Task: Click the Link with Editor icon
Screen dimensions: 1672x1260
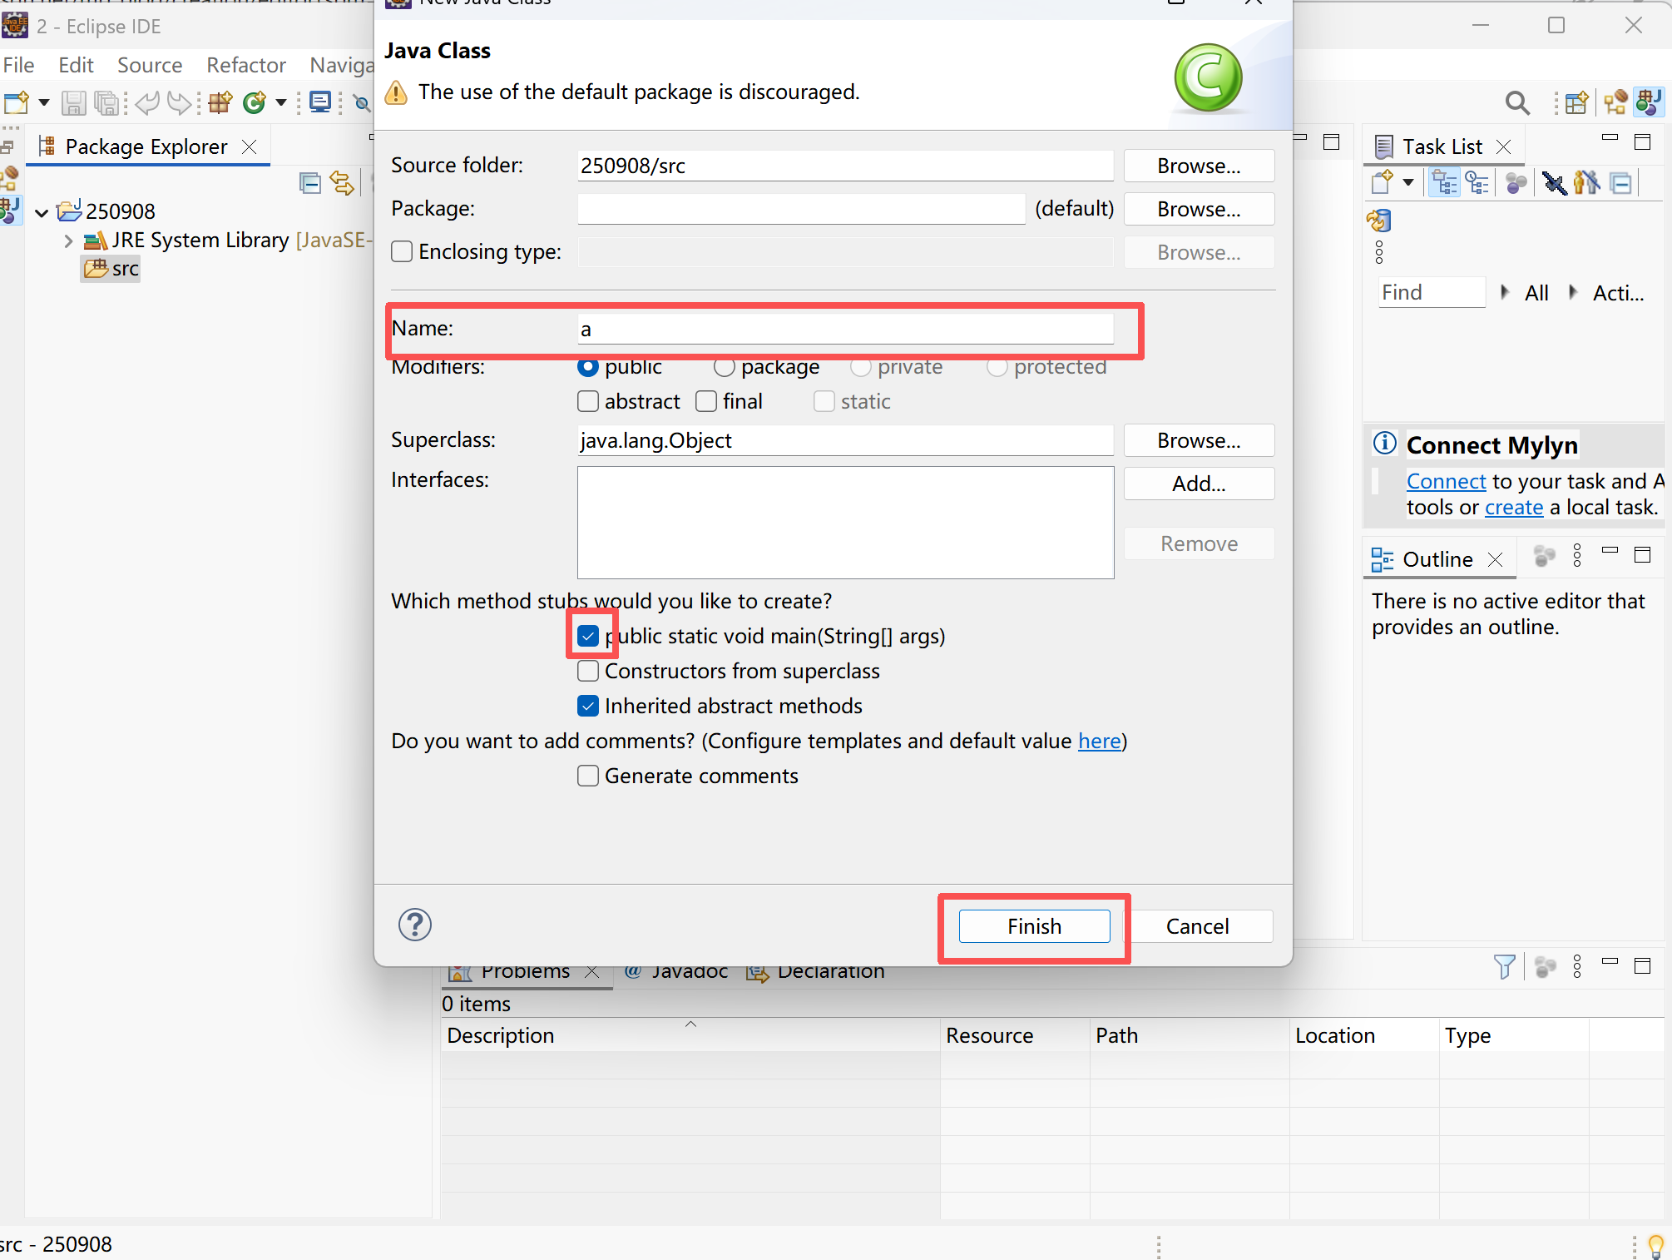Action: click(x=341, y=182)
